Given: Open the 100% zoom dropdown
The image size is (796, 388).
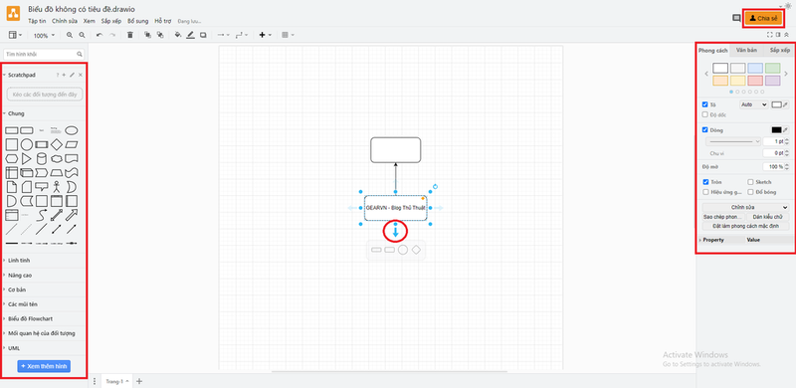Looking at the screenshot, I should (44, 36).
